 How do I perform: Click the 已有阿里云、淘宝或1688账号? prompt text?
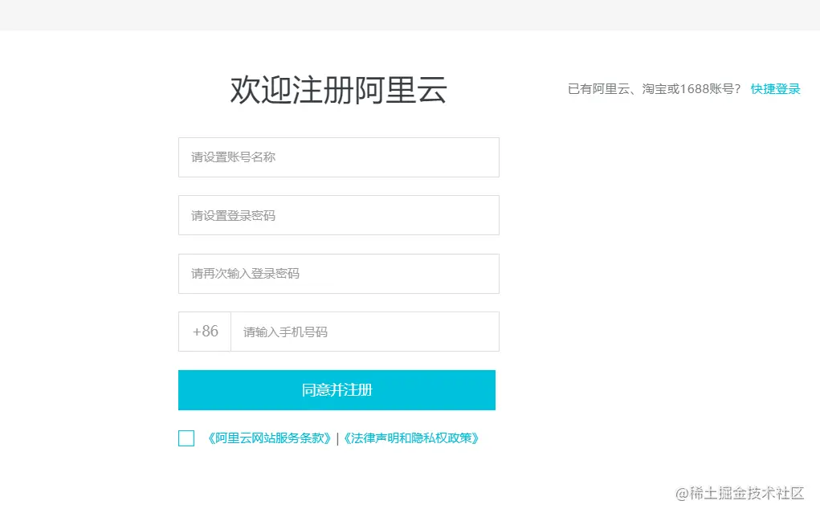(654, 89)
